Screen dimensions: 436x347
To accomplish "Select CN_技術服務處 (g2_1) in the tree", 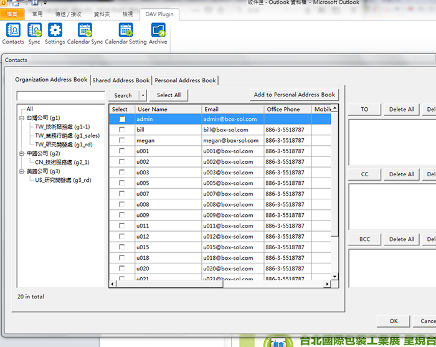I will [62, 163].
